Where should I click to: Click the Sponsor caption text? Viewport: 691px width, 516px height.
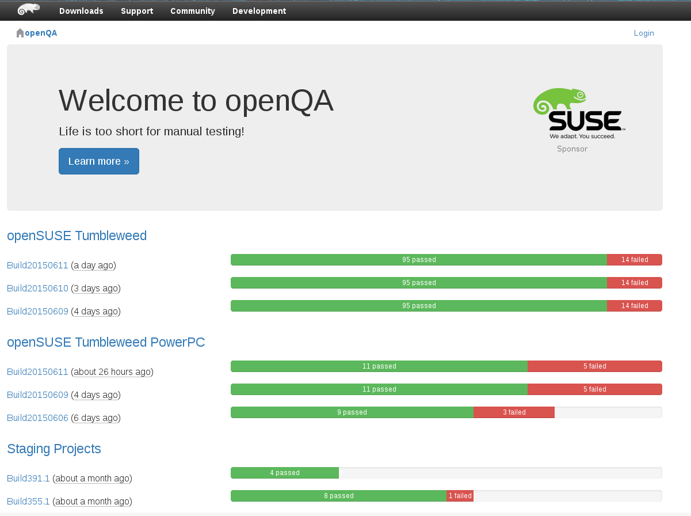572,149
